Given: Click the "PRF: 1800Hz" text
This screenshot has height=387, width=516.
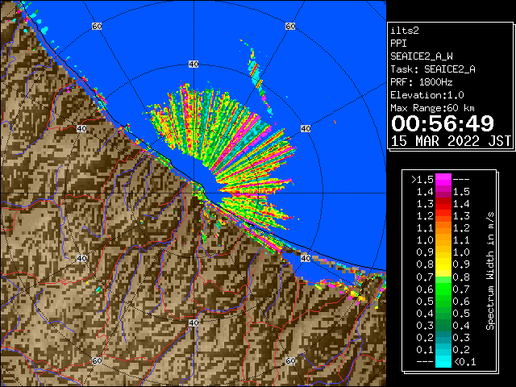Looking at the screenshot, I should pyautogui.click(x=422, y=82).
